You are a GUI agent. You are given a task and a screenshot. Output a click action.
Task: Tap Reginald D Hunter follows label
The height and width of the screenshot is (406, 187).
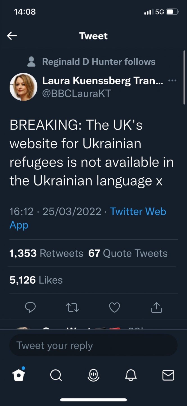(98, 61)
